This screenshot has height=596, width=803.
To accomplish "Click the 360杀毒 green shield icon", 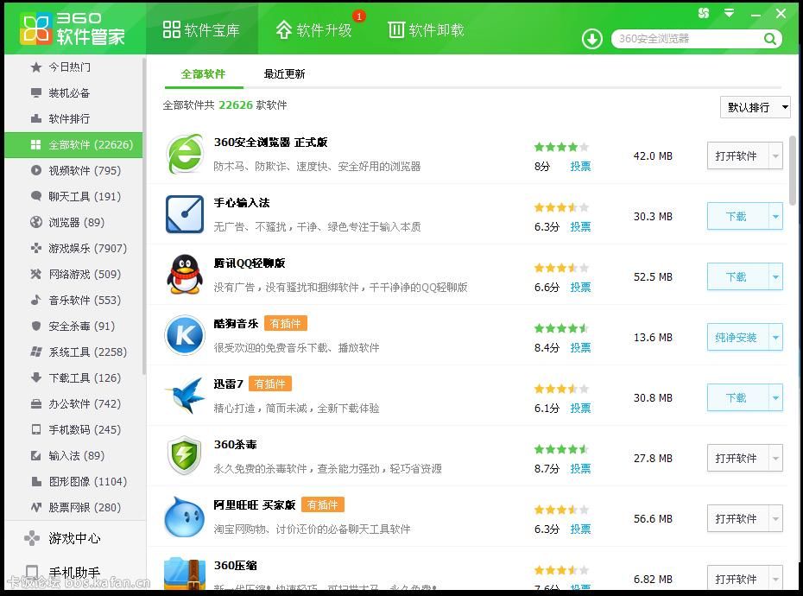I will [x=184, y=458].
